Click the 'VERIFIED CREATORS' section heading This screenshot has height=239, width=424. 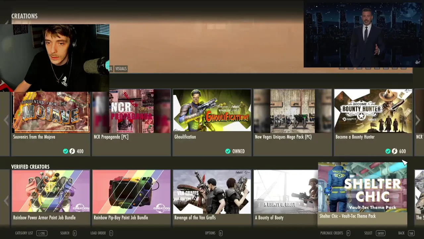[30, 167]
